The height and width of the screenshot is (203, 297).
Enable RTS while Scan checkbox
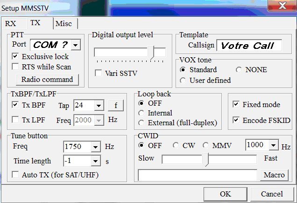[15, 67]
